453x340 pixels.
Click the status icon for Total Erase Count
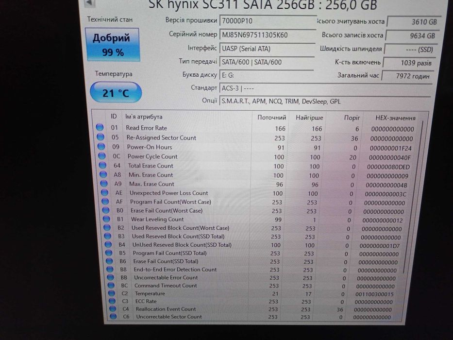(102, 165)
